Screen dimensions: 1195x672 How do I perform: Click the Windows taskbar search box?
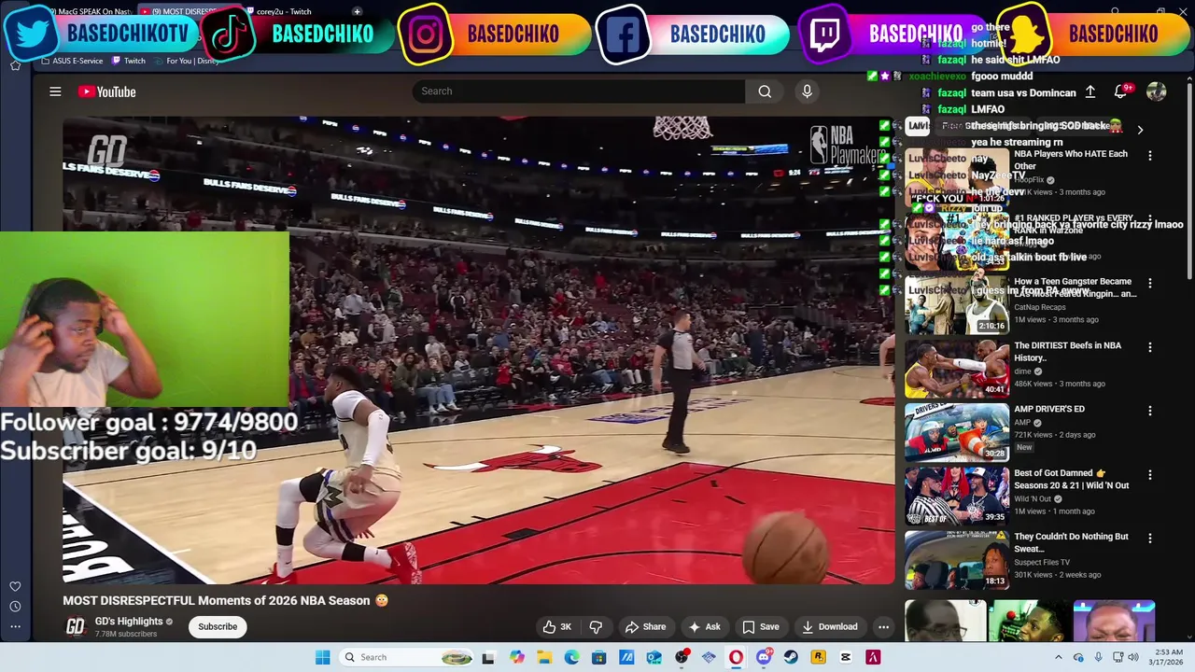(406, 657)
